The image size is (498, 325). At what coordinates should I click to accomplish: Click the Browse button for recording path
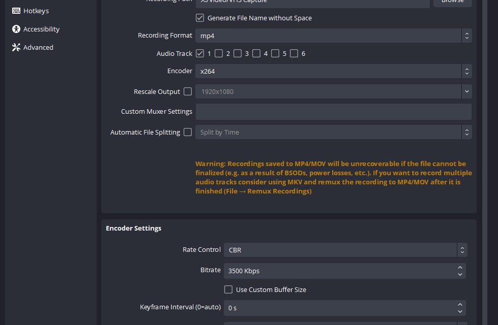452,2
